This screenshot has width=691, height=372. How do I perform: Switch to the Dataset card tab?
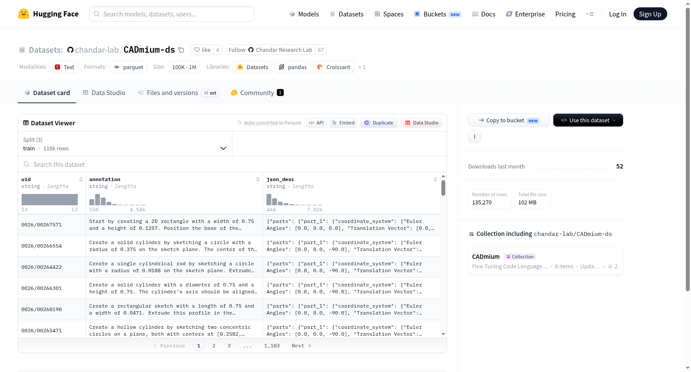tap(47, 93)
